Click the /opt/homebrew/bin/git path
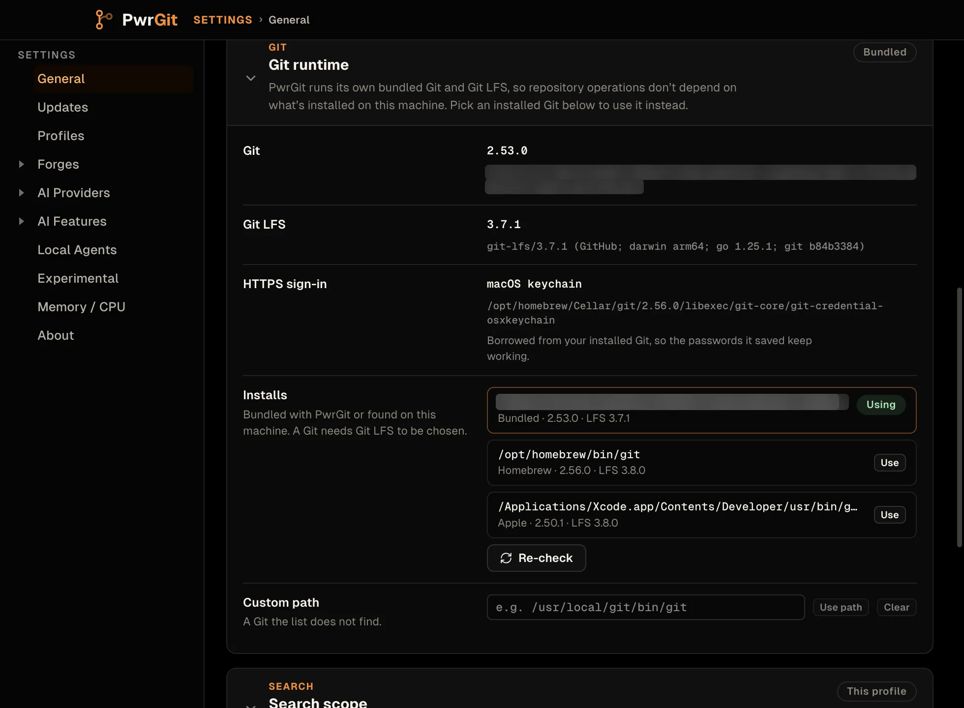The width and height of the screenshot is (964, 708). click(569, 454)
